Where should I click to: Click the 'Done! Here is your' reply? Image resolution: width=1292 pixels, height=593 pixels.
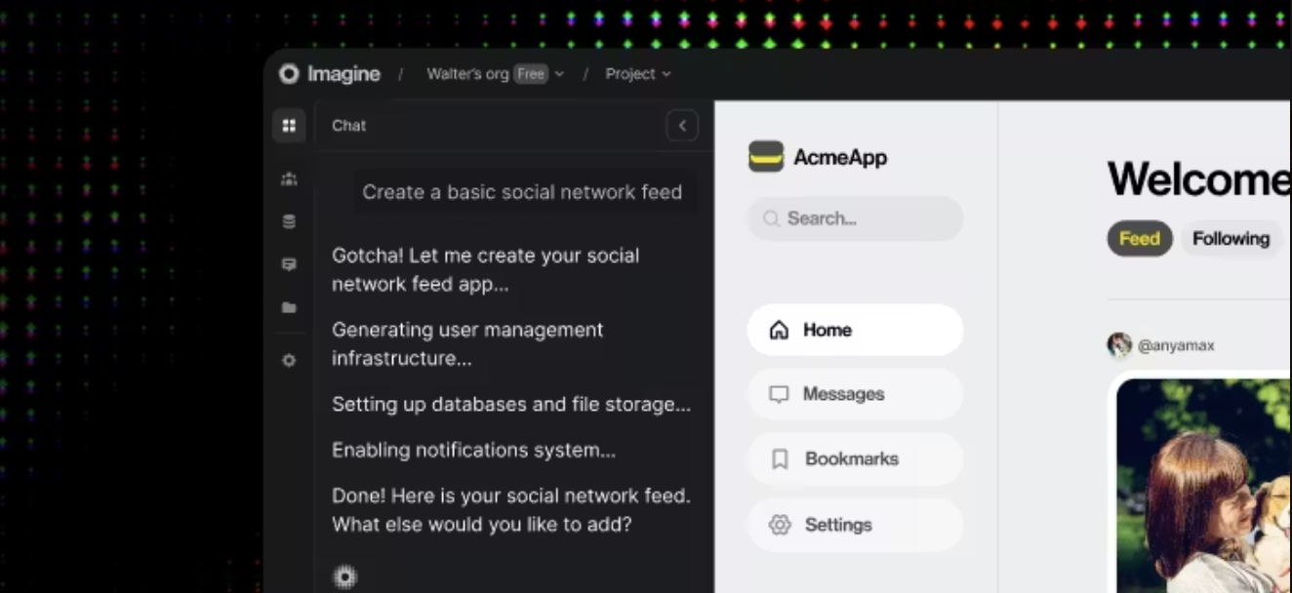point(511,510)
